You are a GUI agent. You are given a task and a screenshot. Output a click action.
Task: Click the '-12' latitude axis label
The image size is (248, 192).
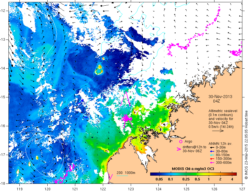click(x=3, y=11)
